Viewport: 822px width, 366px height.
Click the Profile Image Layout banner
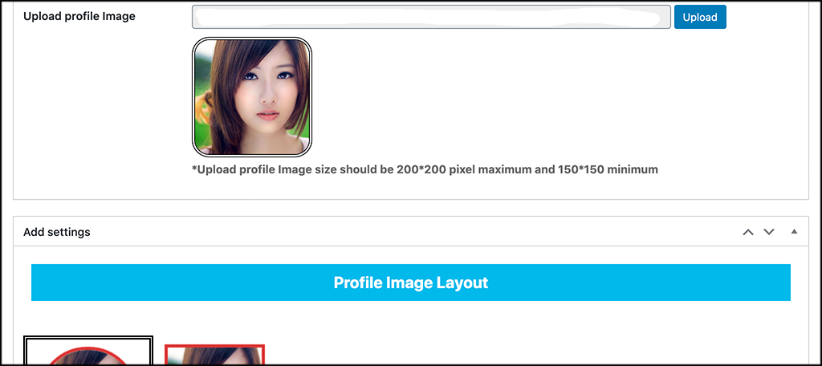pyautogui.click(x=410, y=283)
